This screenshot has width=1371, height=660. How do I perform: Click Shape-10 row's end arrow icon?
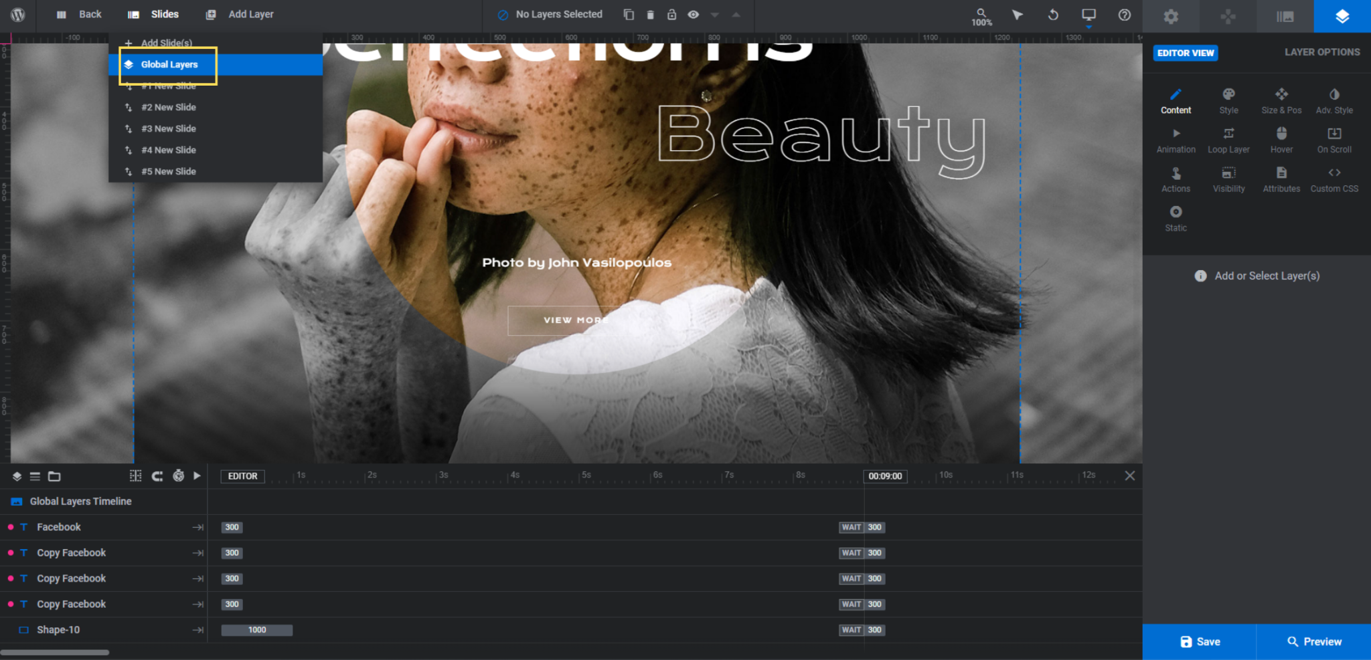coord(198,630)
